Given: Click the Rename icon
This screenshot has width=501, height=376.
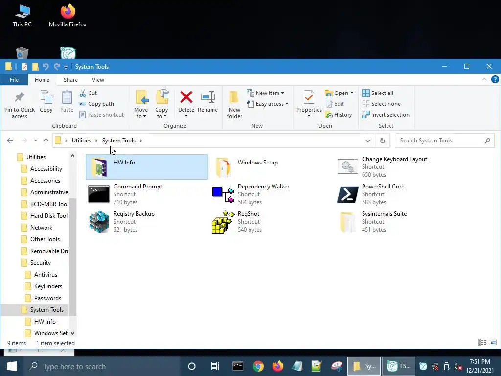Looking at the screenshot, I should [208, 97].
